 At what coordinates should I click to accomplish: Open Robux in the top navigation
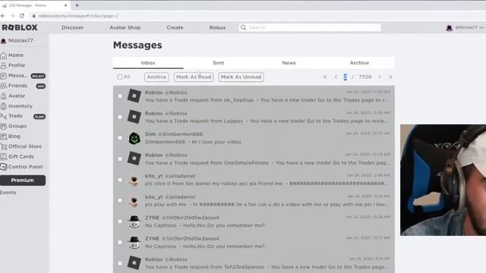pyautogui.click(x=217, y=27)
